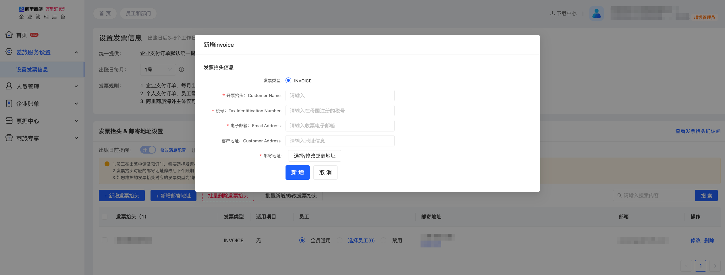Click 下载中心 link in header
The height and width of the screenshot is (275, 725).
tap(566, 13)
